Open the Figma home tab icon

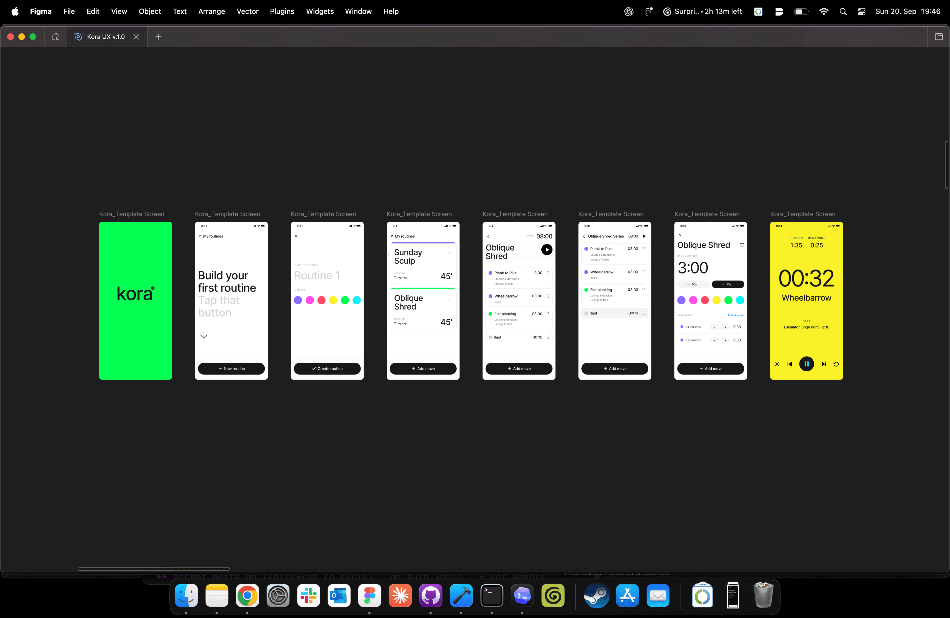(56, 37)
